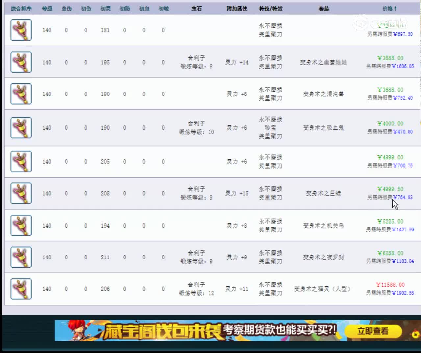Open the item icon in 混沌兽 row

click(x=21, y=94)
